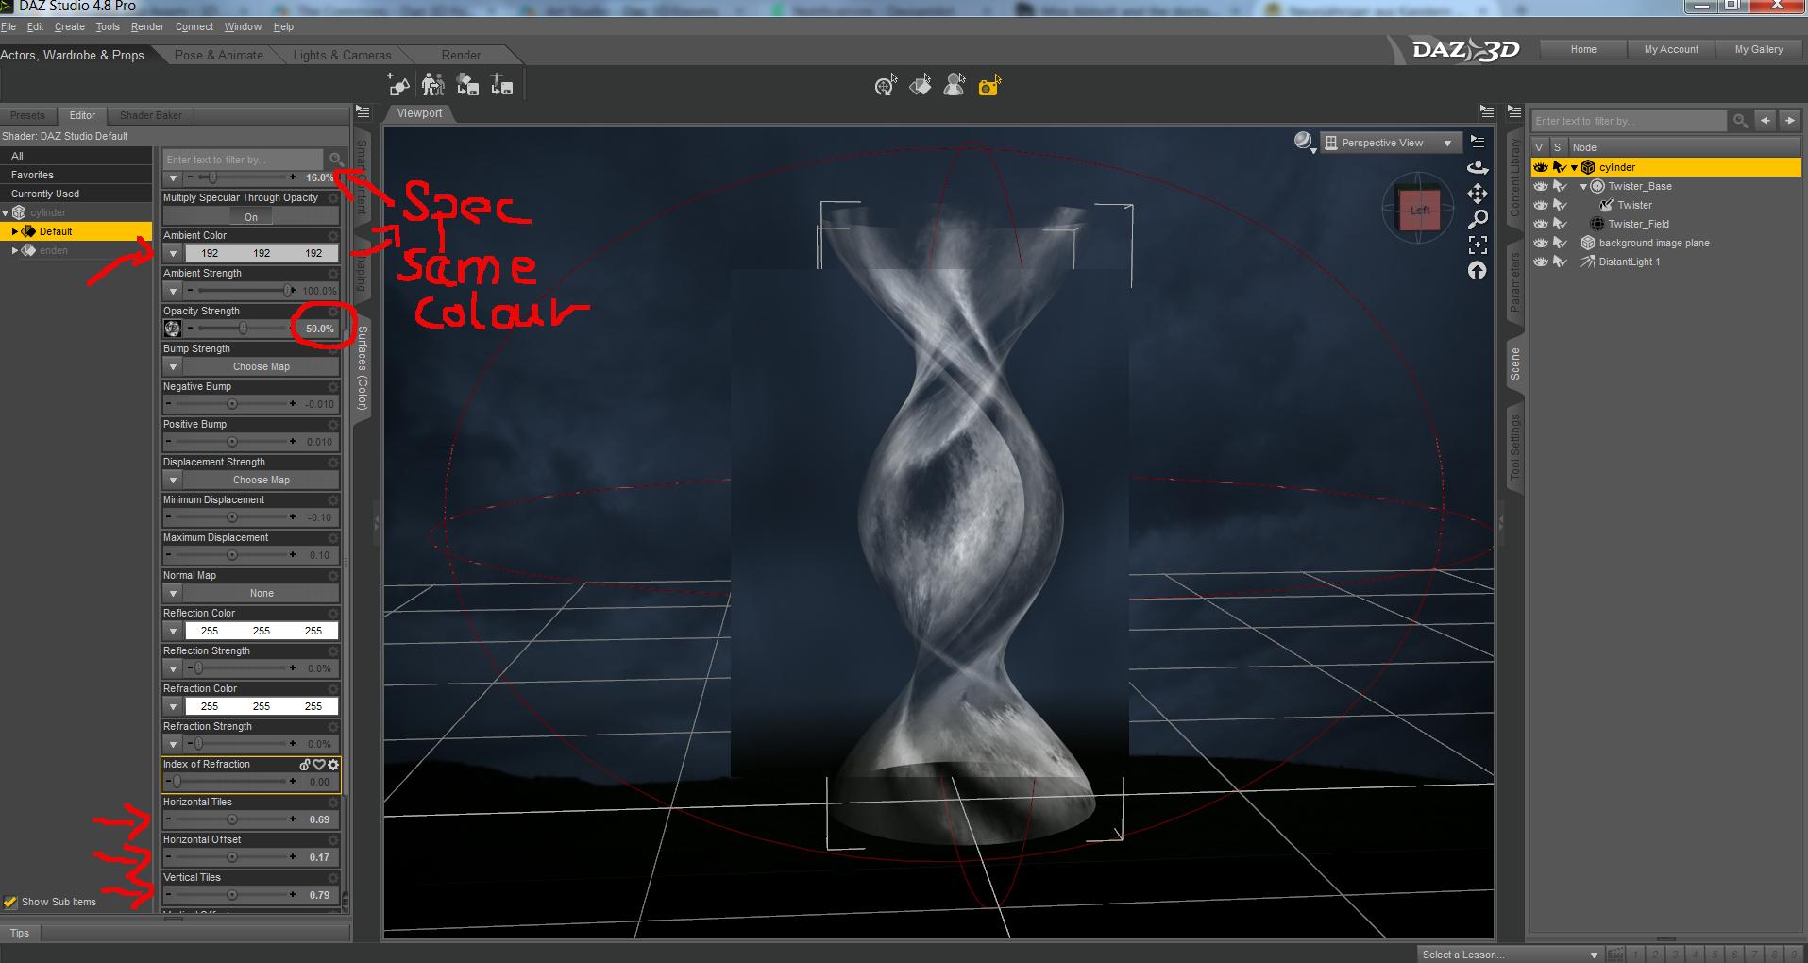
Task: Click the Scene panel search field
Action: 1629,121
